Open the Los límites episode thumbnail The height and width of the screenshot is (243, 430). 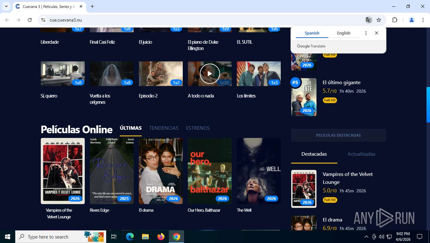coord(259,74)
